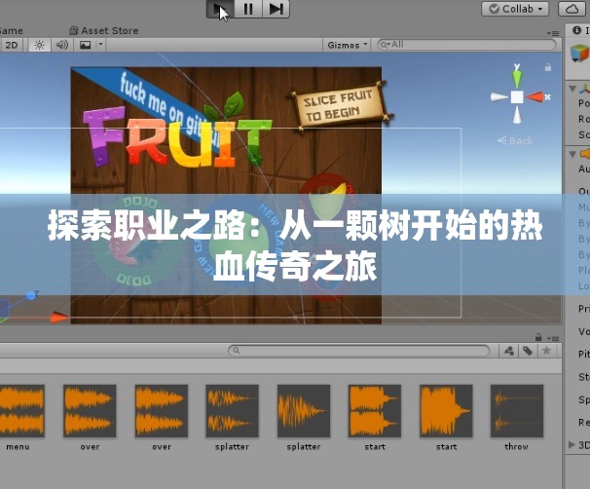Select the colorful FRUIT logo sprite in scene

[177, 138]
